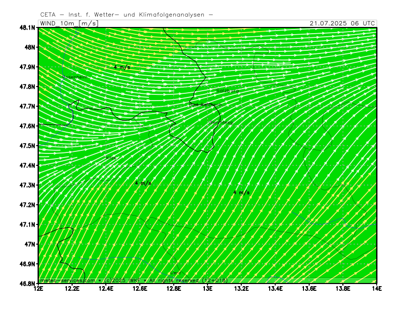The width and height of the screenshot is (415, 311).
Task: Click the "47.7N" latitude label
Action: click(27, 106)
